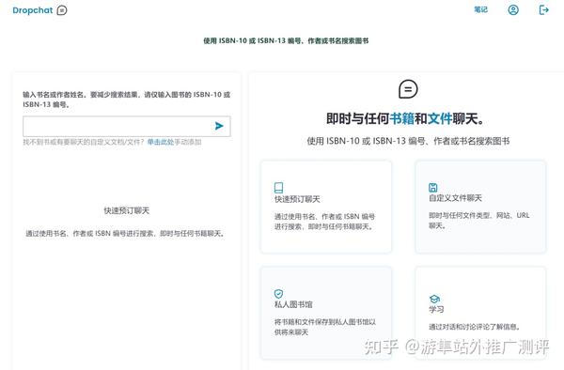Screen dimensions: 564x370
Task: Click the text 通过对话和讨论评论了解信息
Action: click(x=475, y=327)
